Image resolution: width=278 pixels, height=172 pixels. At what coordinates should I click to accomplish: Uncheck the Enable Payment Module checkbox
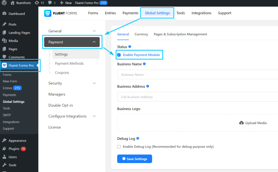tap(119, 55)
